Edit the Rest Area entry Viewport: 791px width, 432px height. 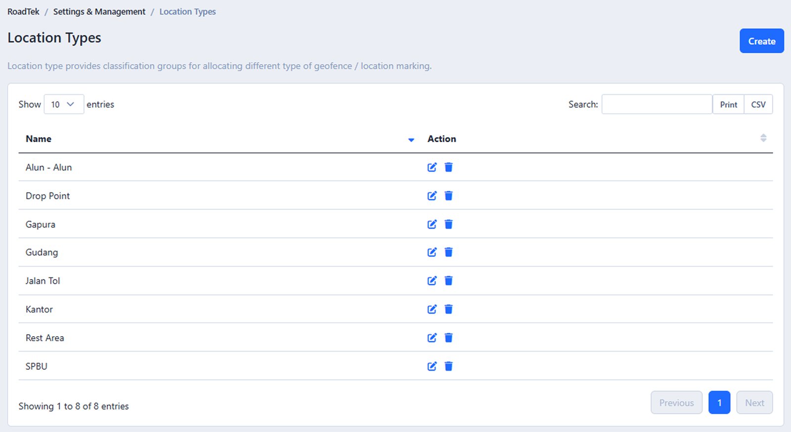tap(432, 338)
